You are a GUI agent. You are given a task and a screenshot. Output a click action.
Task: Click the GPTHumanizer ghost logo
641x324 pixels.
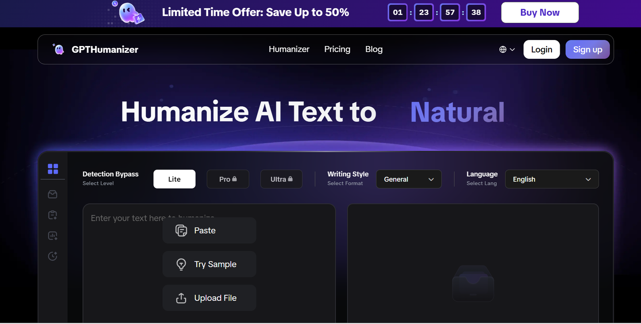coord(59,49)
